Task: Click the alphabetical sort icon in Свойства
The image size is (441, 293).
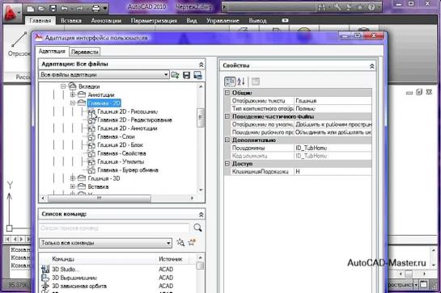Action: coord(241,82)
